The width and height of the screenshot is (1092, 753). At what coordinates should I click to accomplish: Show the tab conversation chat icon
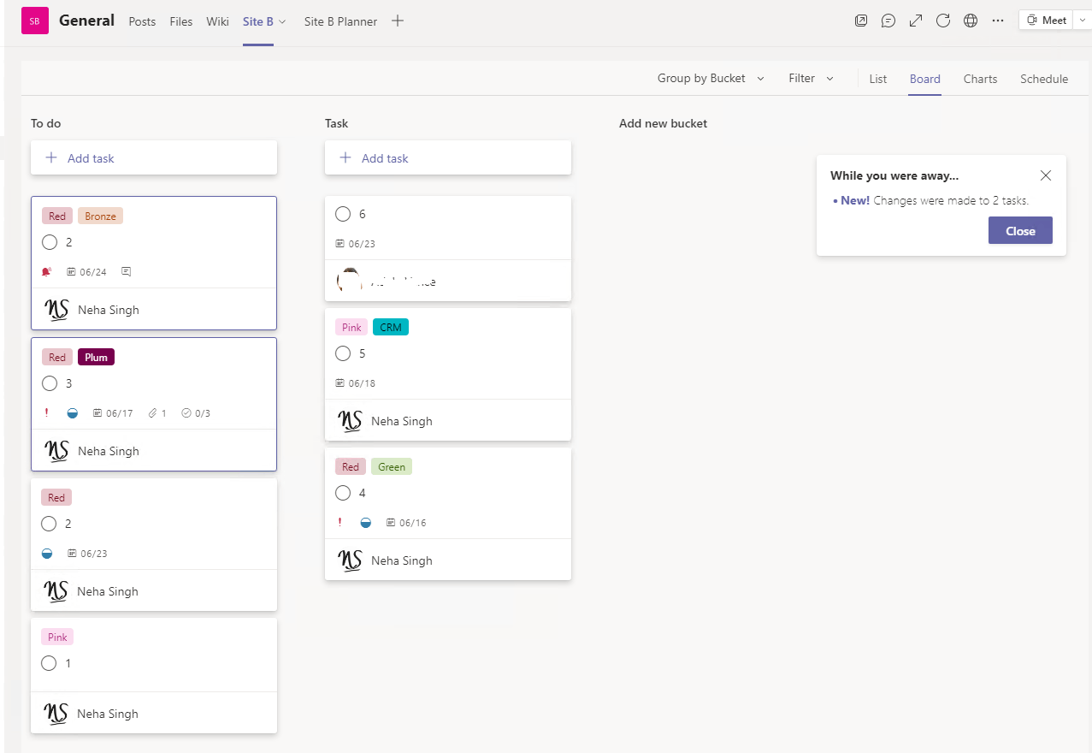[888, 21]
